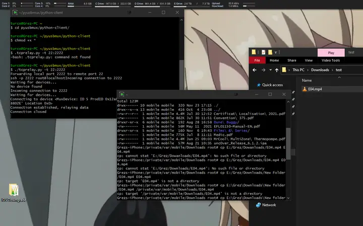Image resolution: width=363 pixels, height=226 pixels.
Task: Open the Home ribbon tab
Action: click(274, 61)
